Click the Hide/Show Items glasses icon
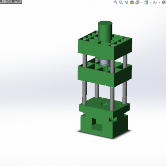Image resolution: width=166 pixels, height=166 pixels. click(x=155, y=2)
